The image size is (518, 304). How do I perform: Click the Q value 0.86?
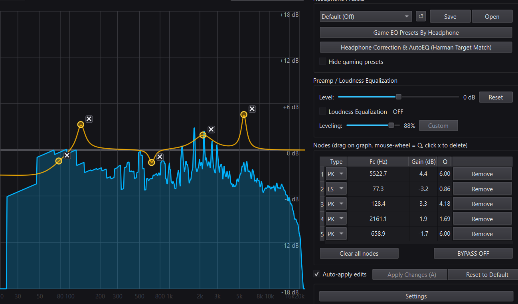pyautogui.click(x=445, y=189)
